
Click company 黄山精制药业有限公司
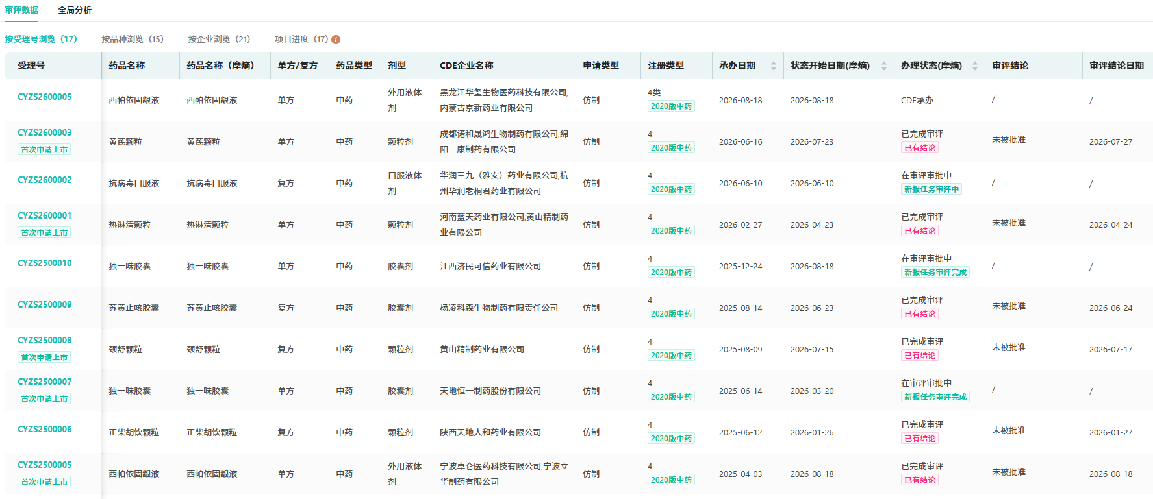pyautogui.click(x=482, y=349)
